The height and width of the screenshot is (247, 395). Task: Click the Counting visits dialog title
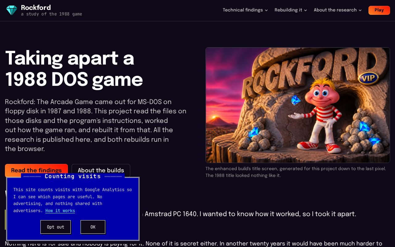point(73,176)
